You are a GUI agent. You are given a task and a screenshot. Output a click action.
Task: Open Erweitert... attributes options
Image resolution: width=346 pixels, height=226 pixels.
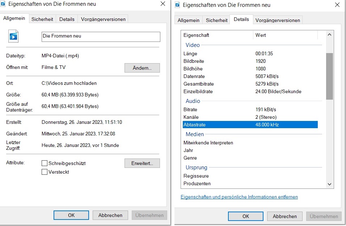(142, 163)
